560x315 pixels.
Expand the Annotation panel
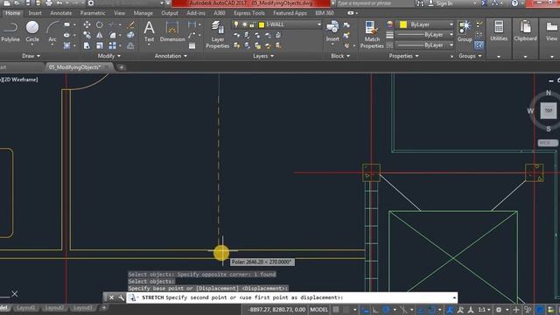click(171, 56)
